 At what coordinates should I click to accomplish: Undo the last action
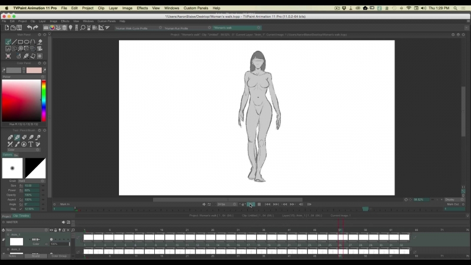(x=29, y=28)
